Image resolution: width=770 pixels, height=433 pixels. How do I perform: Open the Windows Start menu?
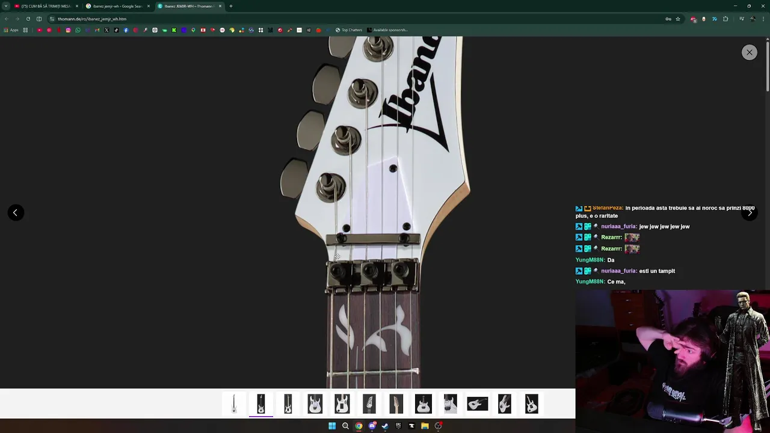(x=332, y=426)
